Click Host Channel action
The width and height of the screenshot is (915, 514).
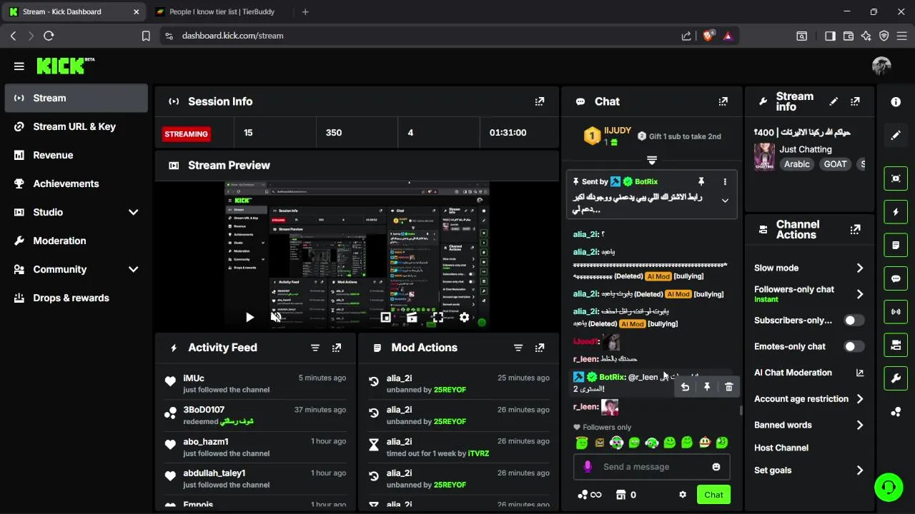[x=781, y=448]
